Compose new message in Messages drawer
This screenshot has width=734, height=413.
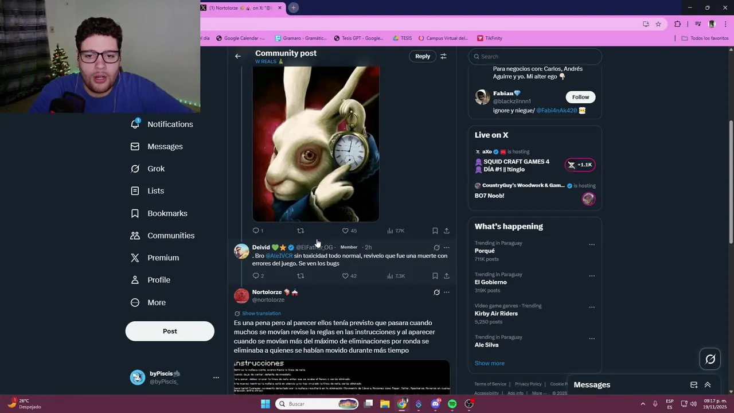pyautogui.click(x=694, y=385)
